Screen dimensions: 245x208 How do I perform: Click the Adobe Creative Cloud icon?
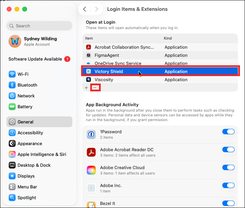pos(91,170)
